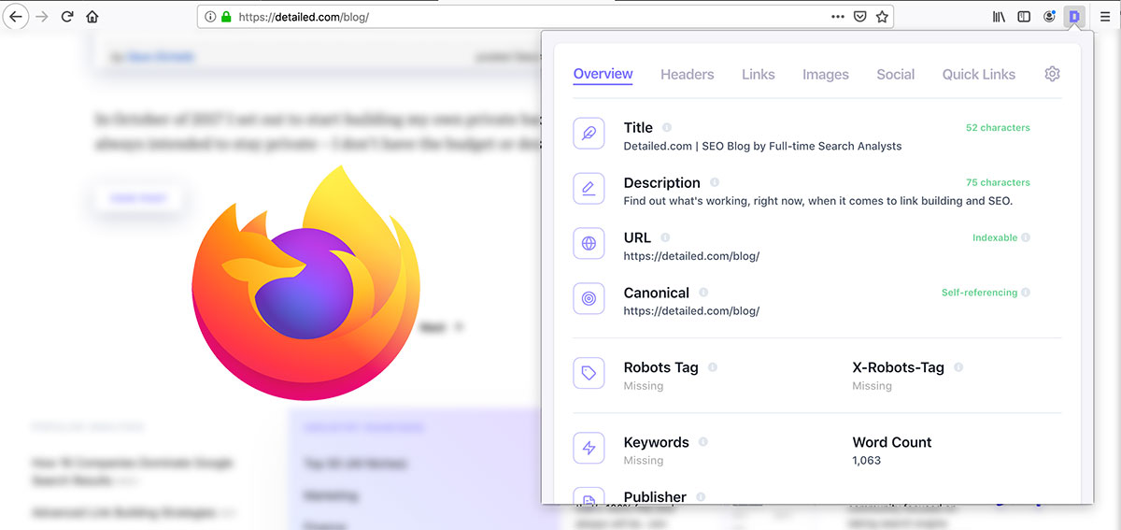Image resolution: width=1121 pixels, height=530 pixels.
Task: Open the Quick Links tab
Action: [x=979, y=75]
